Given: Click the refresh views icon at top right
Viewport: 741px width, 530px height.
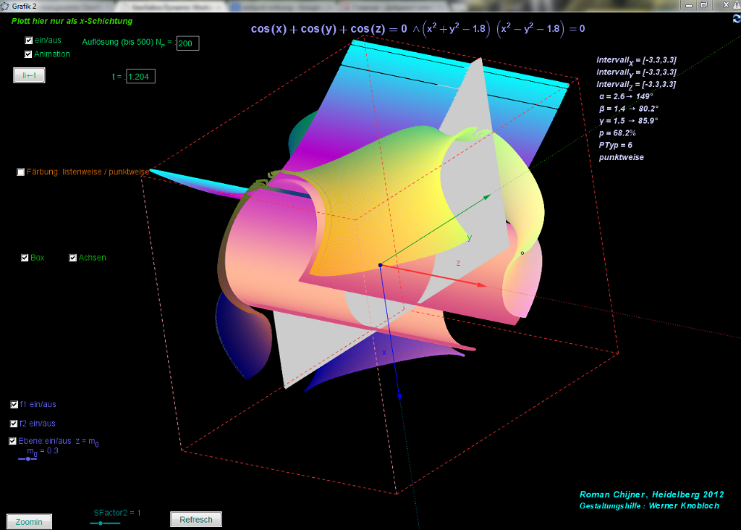Looking at the screenshot, I should click(736, 20).
